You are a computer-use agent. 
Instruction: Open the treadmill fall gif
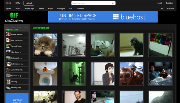(74, 45)
